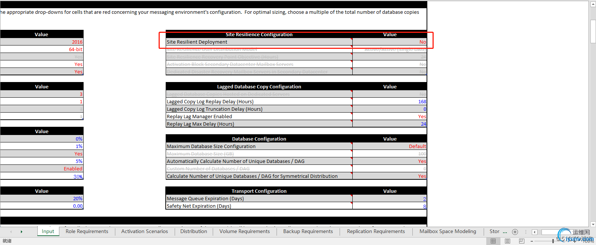Click 'Lagged Database Copy Configuration' header
596x245 pixels.
click(x=259, y=87)
